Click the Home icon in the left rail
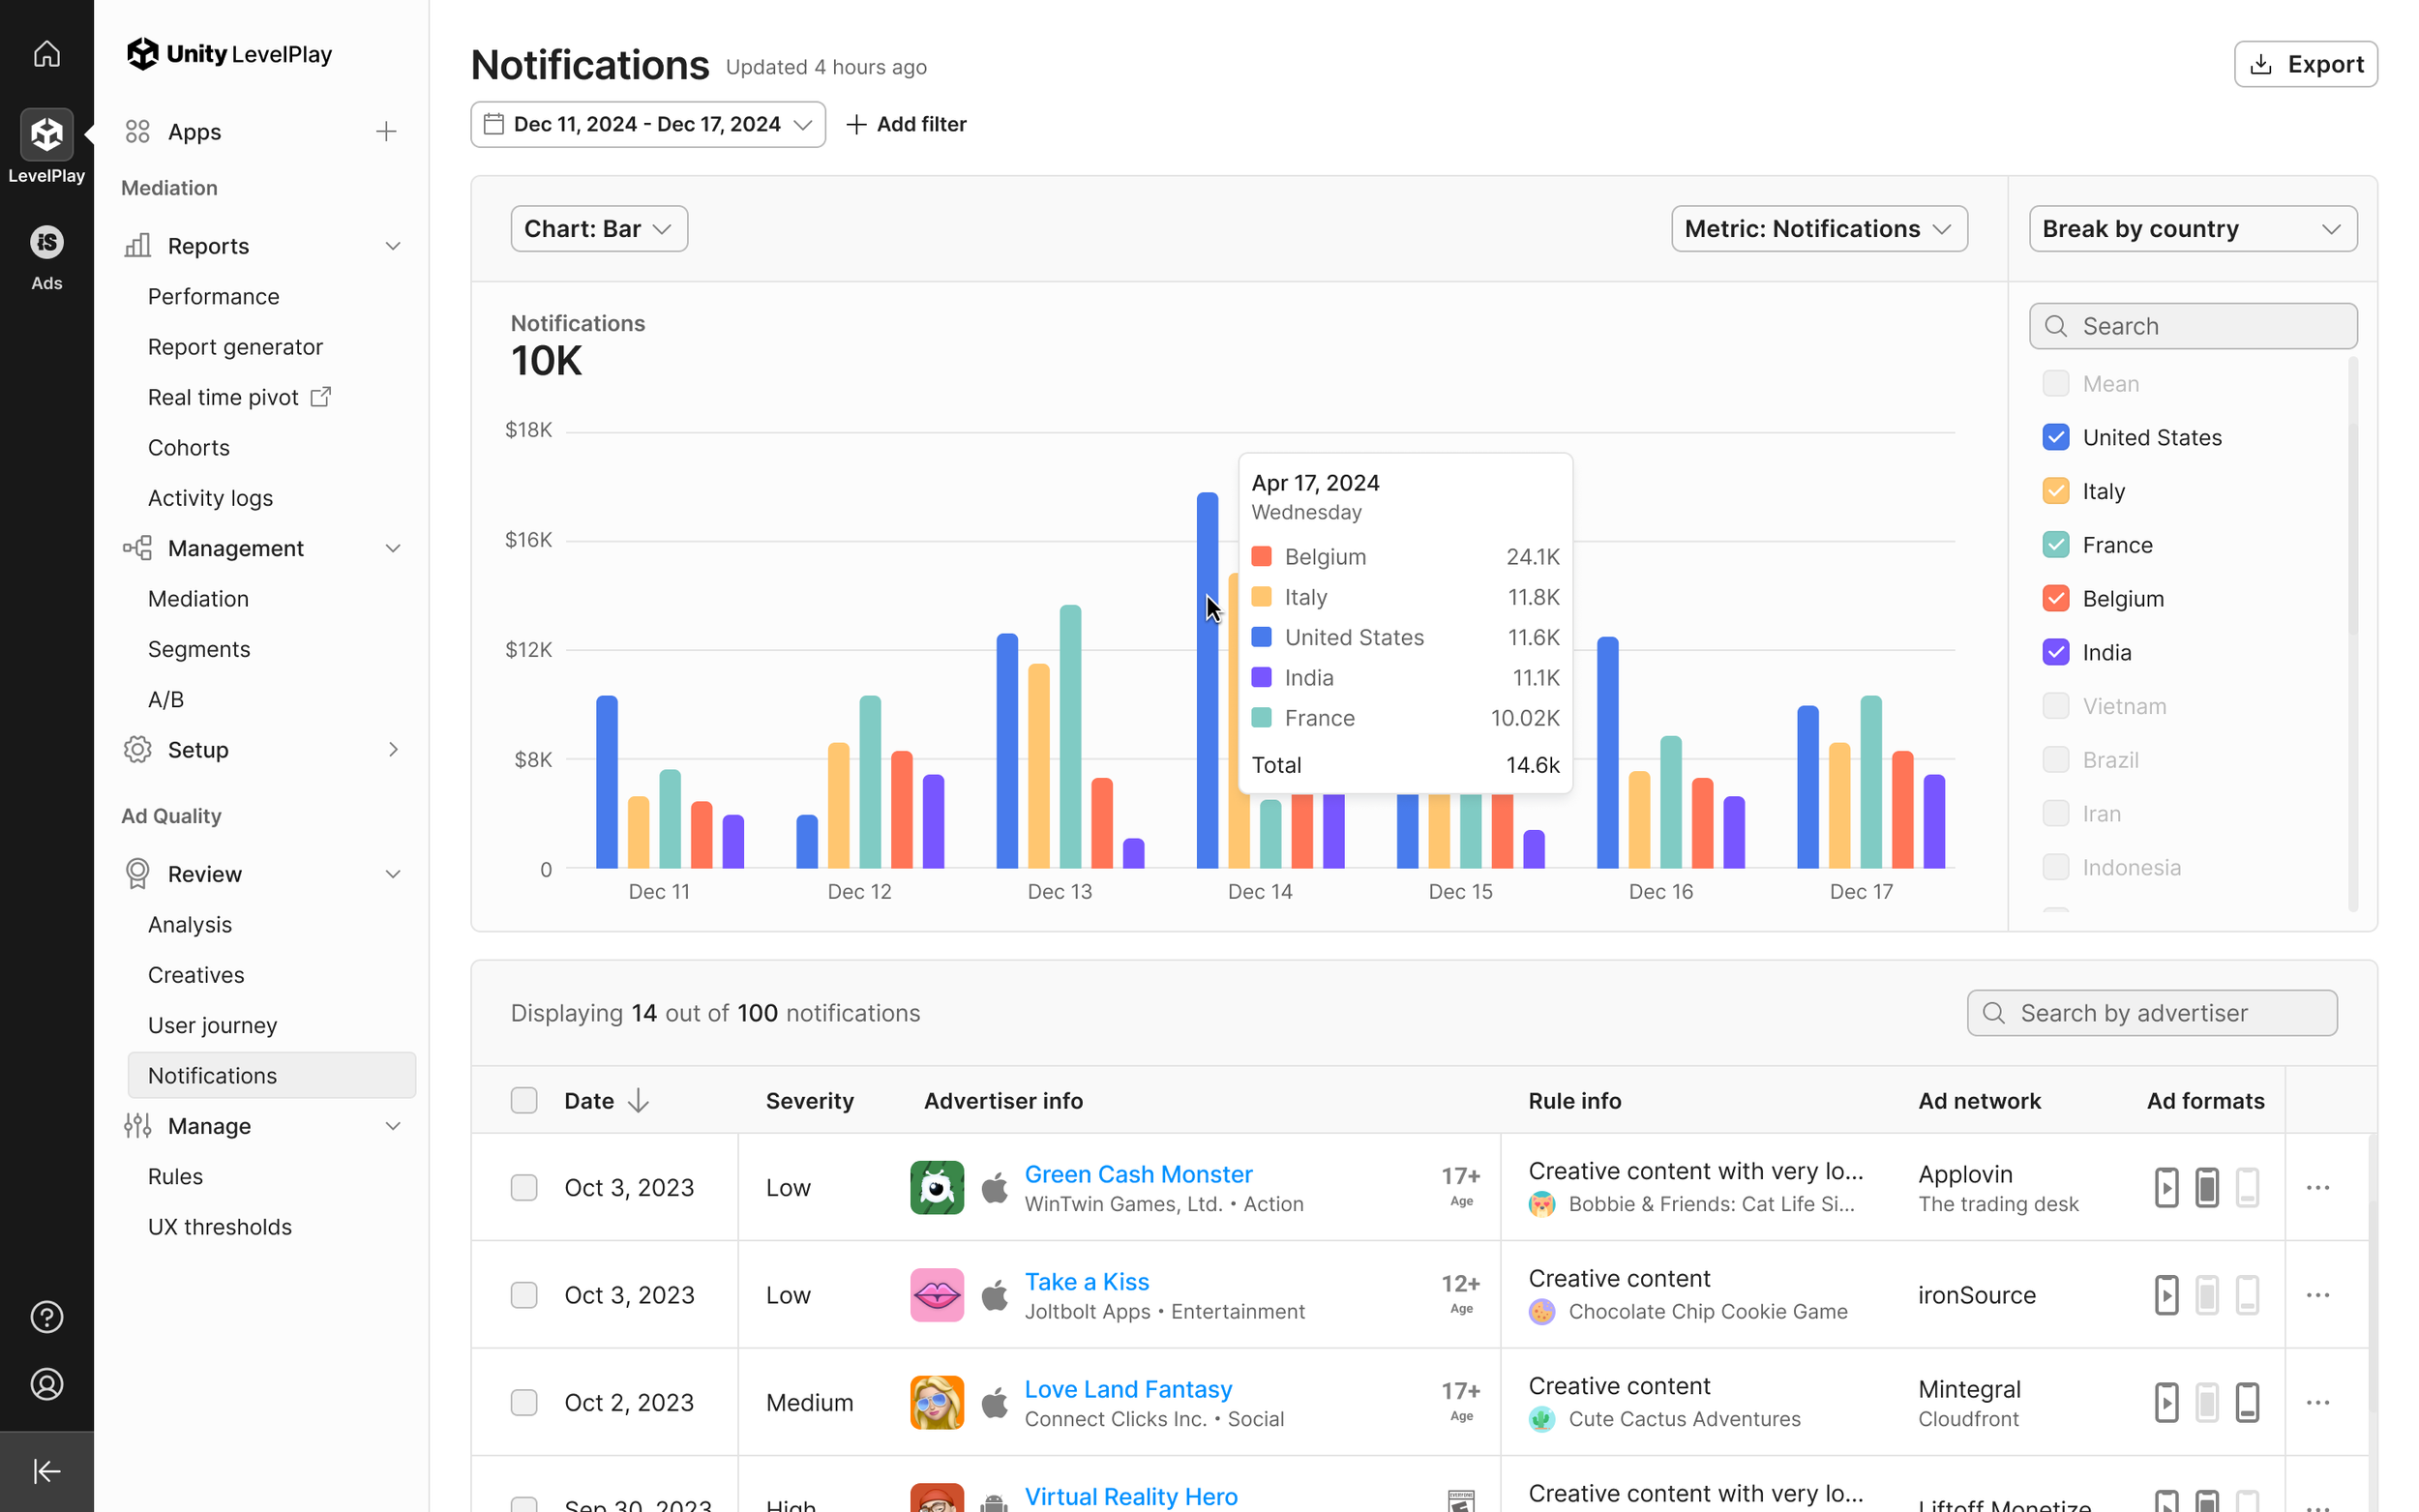The width and height of the screenshot is (2419, 1512). tap(46, 53)
